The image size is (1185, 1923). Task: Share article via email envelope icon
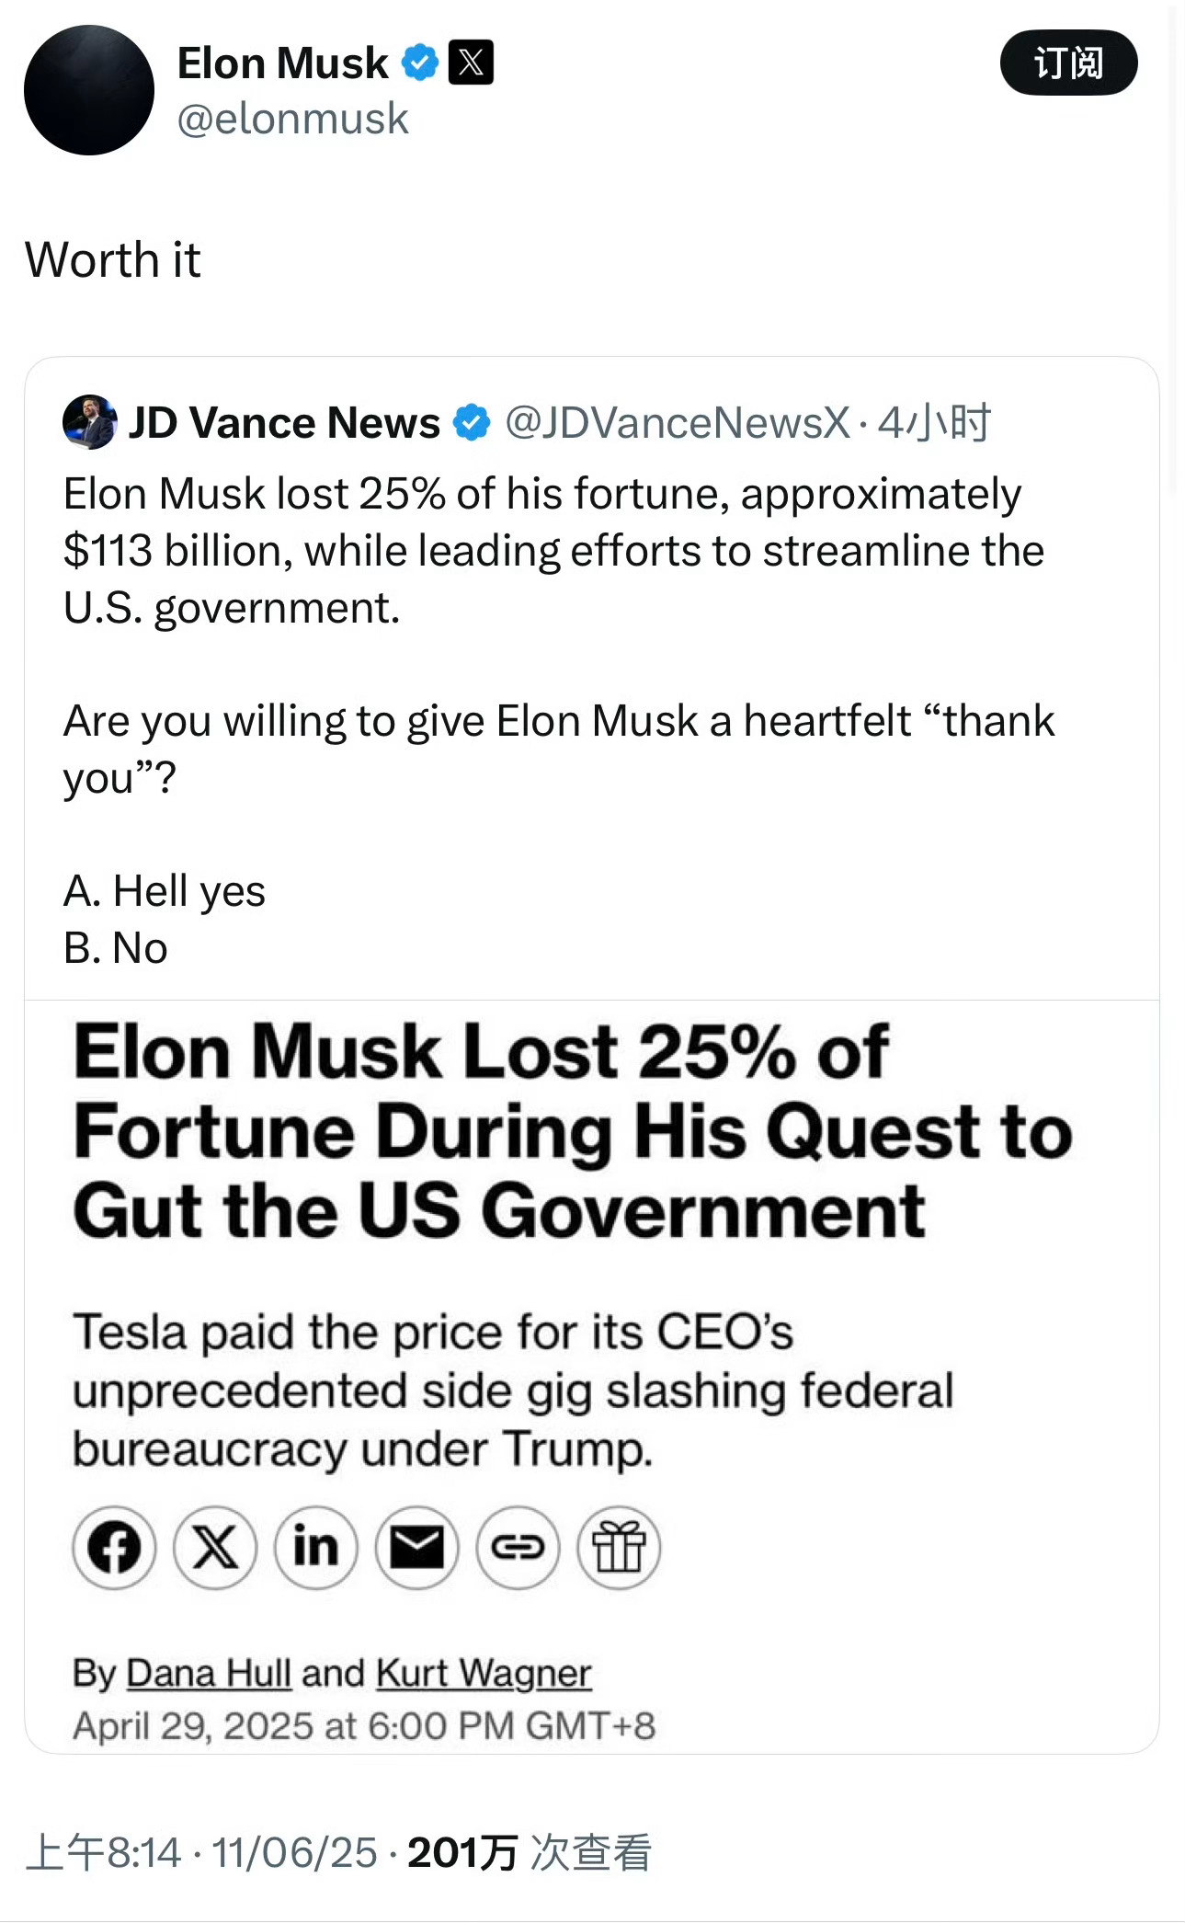point(417,1547)
